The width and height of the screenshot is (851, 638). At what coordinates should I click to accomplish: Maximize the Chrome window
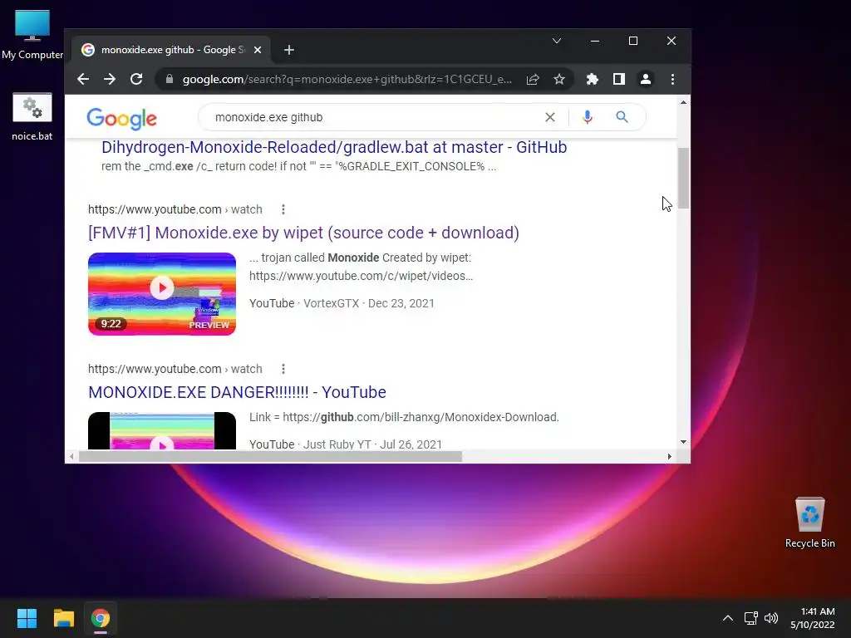[632, 41]
